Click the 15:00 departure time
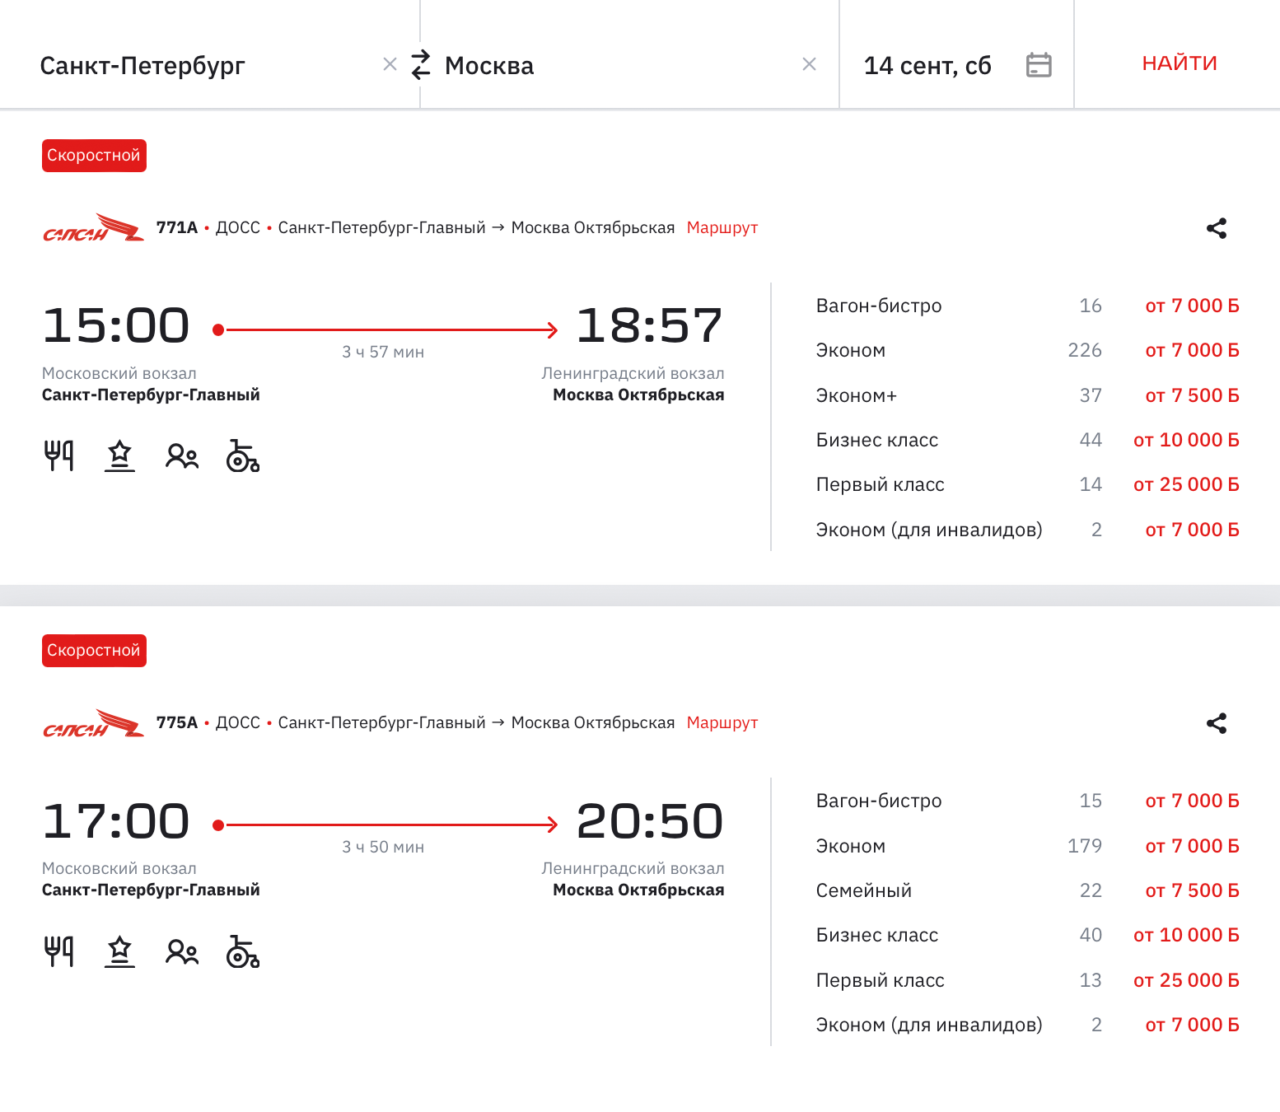This screenshot has width=1280, height=1112. pos(116,325)
